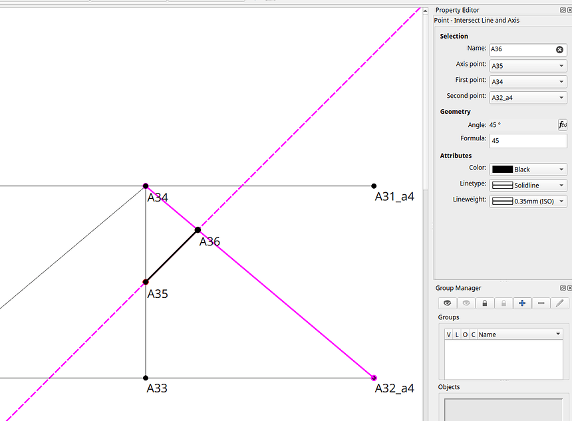Click the Formula input field containing 45
Image resolution: width=572 pixels, height=421 pixels.
tap(528, 141)
